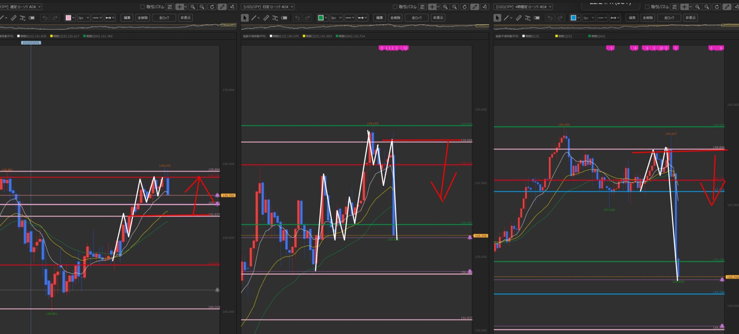The image size is (739, 334).
Task: Select the line drawing tool in 4-hour chart
Action: coord(506,18)
